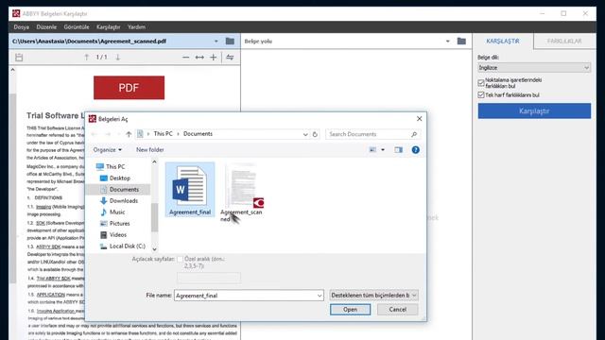Open the Karşılaştır menu

pyautogui.click(x=109, y=27)
